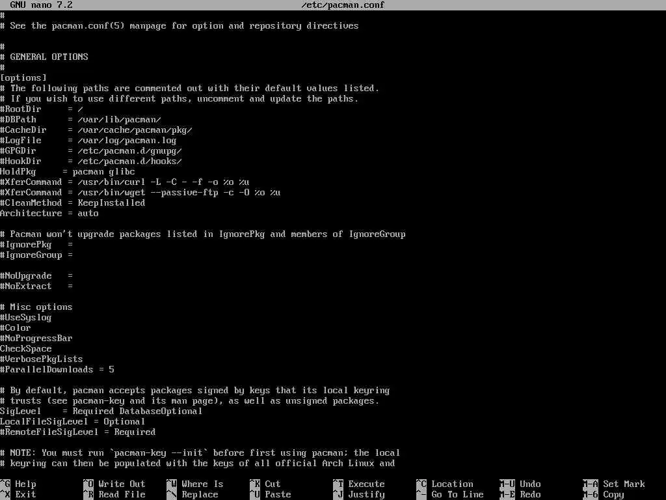Place cursor on the pacman.conf(5) manpage comment
This screenshot has height=500, width=666.
(x=180, y=26)
